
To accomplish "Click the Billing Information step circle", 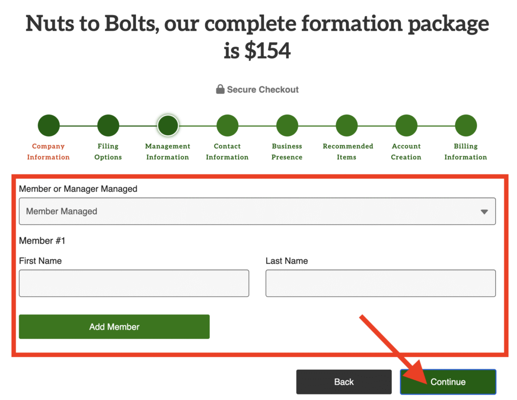I will coord(466,126).
